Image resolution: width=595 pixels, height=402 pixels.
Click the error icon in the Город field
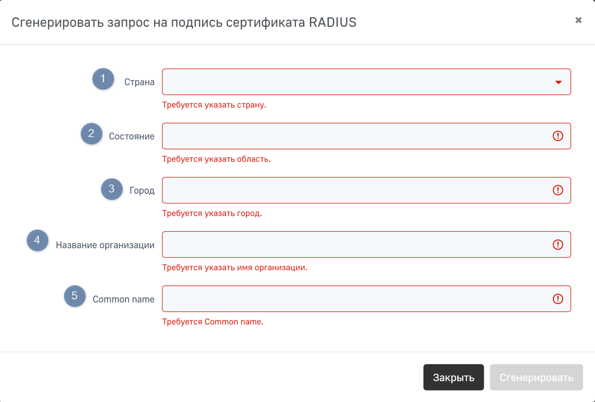pyautogui.click(x=558, y=190)
